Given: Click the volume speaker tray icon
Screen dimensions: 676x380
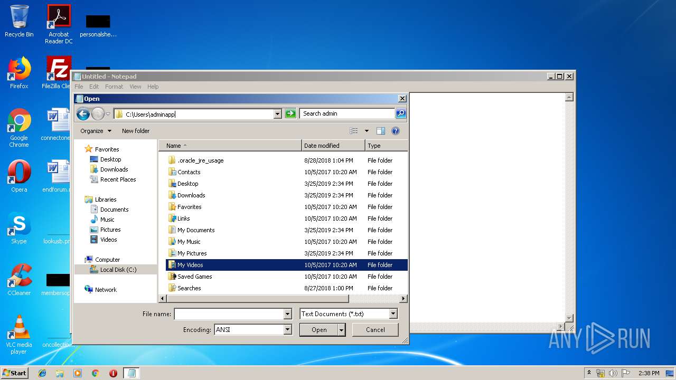Looking at the screenshot, I should pyautogui.click(x=613, y=373).
